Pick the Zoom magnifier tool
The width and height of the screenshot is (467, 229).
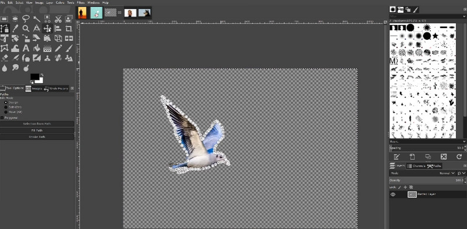[26, 29]
